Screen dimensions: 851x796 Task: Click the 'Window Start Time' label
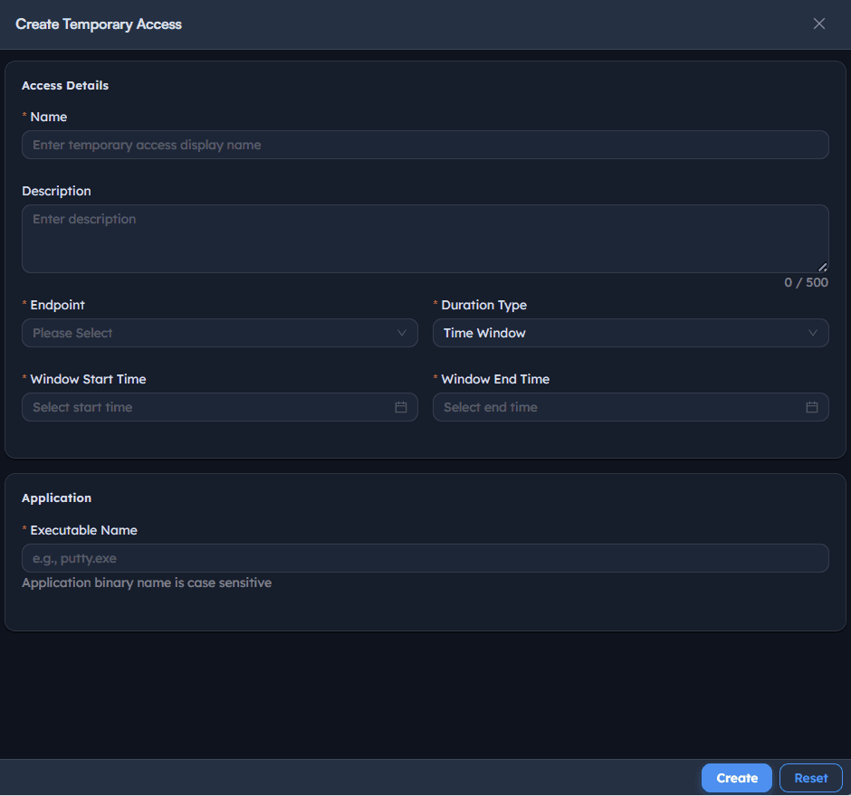tap(88, 379)
